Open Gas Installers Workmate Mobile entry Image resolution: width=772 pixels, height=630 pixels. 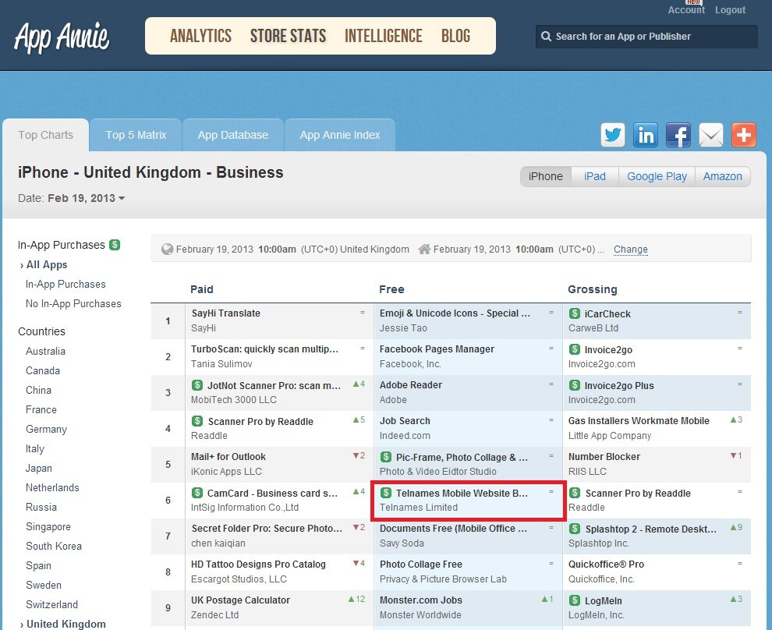point(639,421)
